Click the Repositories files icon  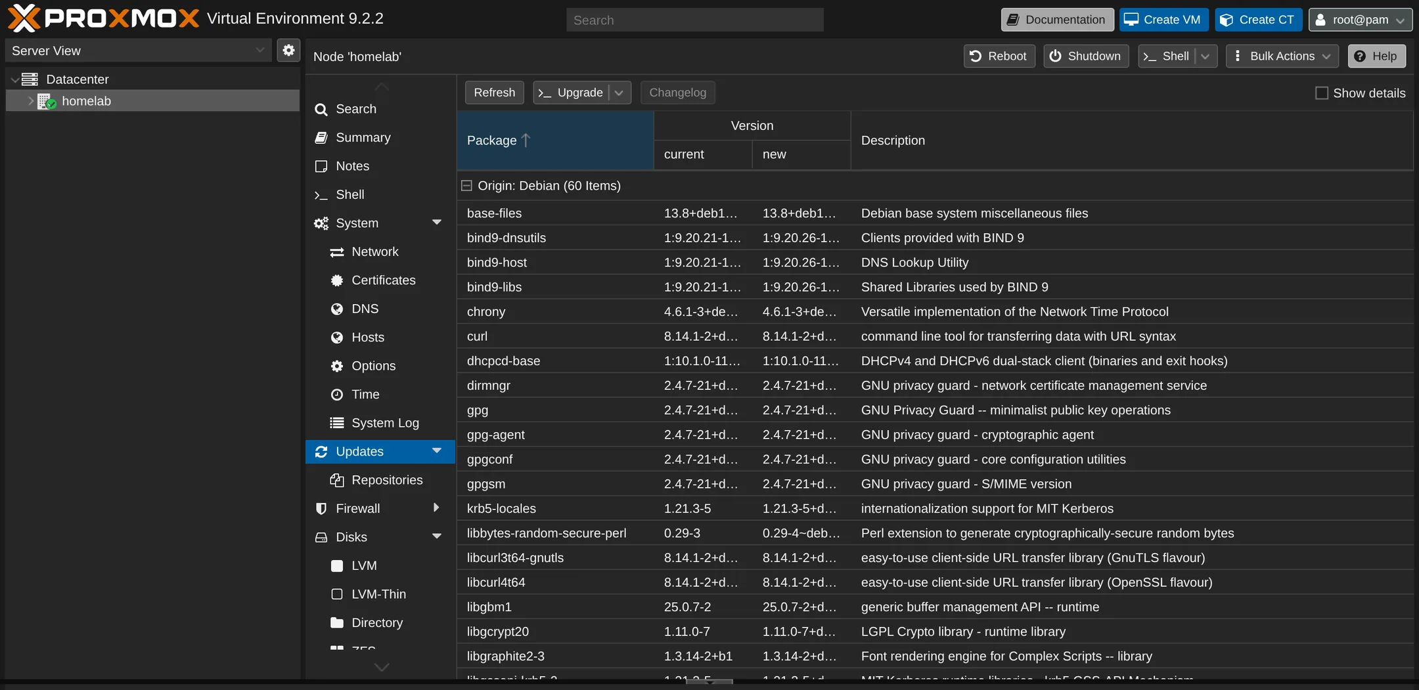[337, 481]
